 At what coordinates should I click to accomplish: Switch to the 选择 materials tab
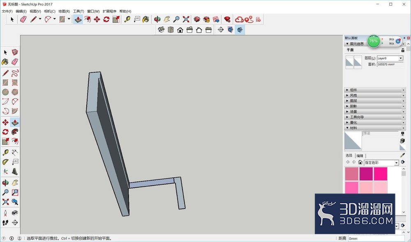click(x=349, y=156)
